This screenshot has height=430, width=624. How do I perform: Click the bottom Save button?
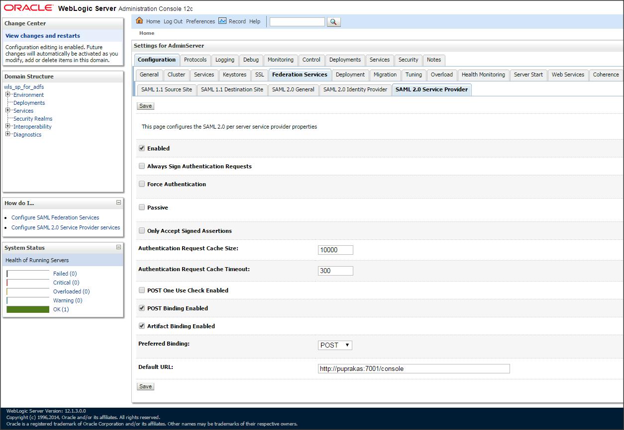coord(145,386)
